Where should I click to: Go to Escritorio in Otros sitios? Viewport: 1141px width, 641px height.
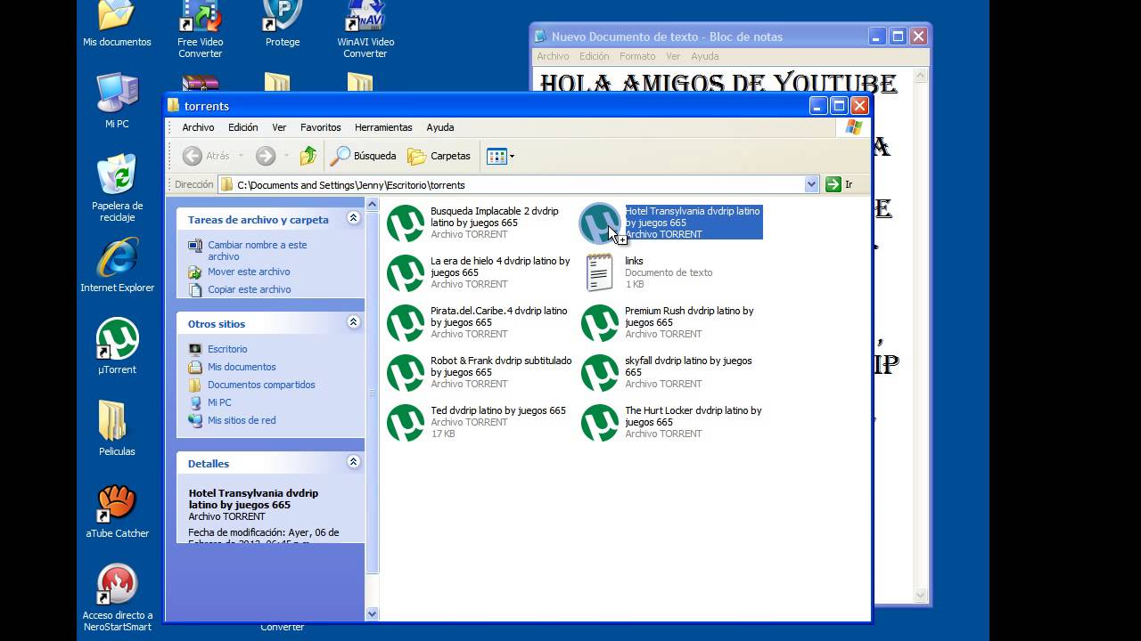tap(227, 349)
